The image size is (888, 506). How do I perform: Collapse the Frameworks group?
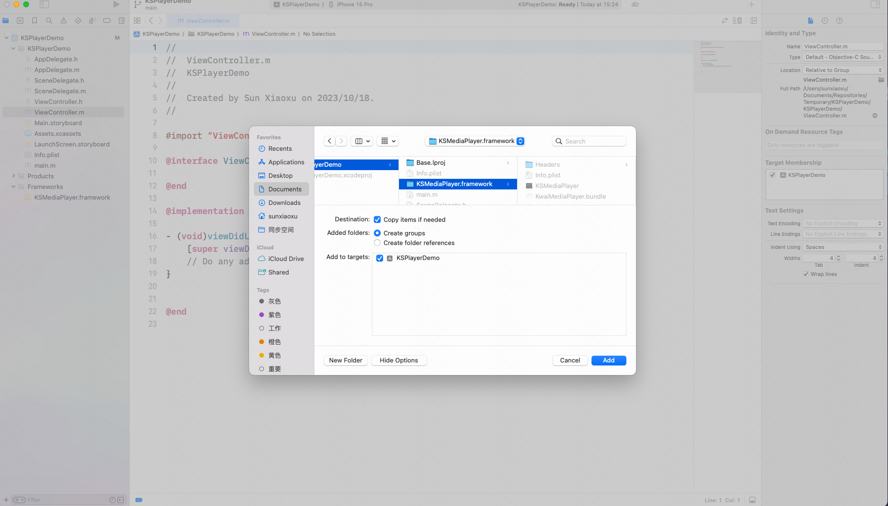click(x=14, y=187)
